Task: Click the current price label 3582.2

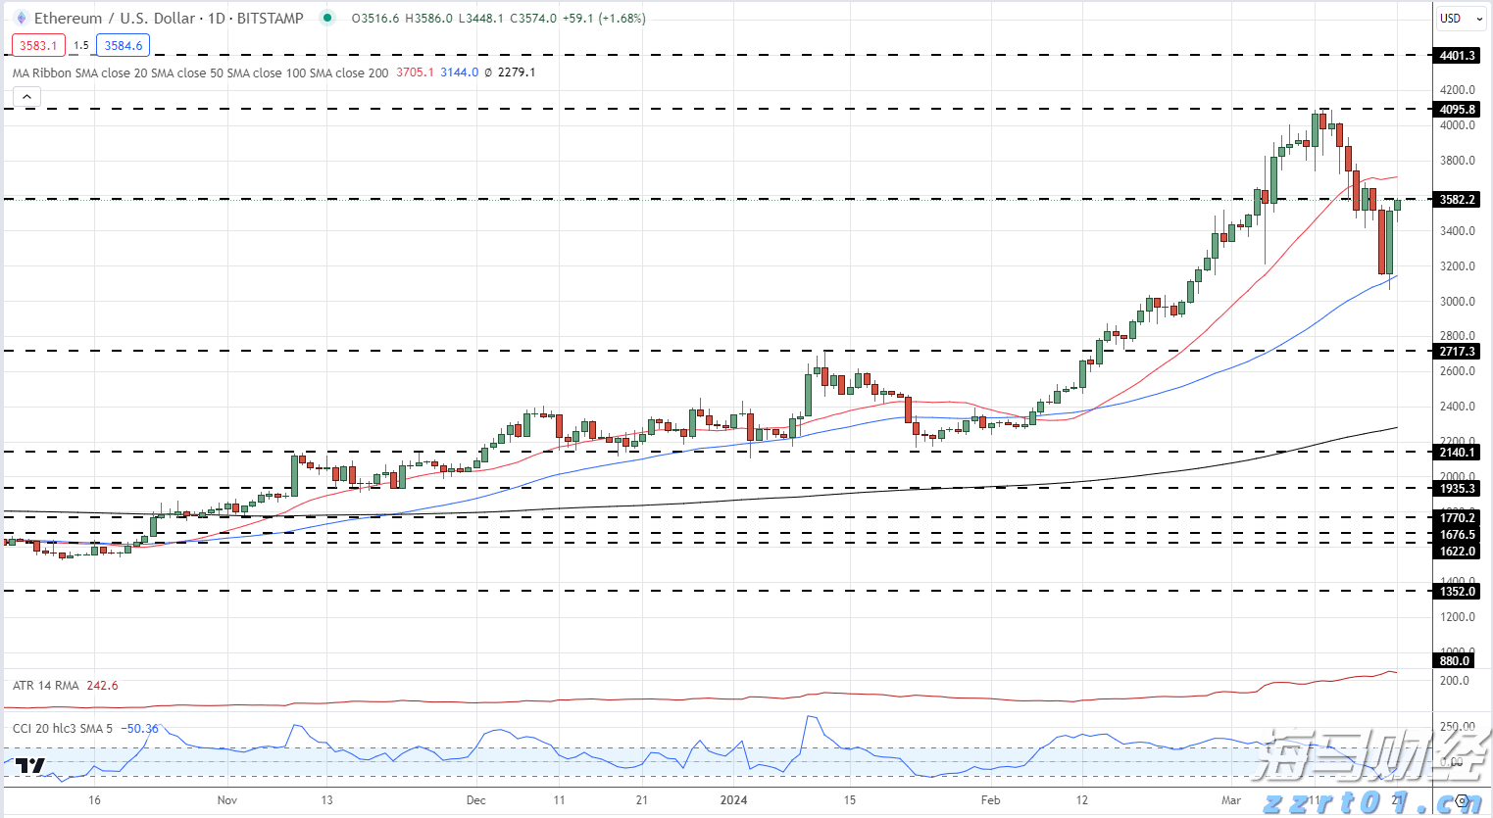Action: tap(1456, 200)
